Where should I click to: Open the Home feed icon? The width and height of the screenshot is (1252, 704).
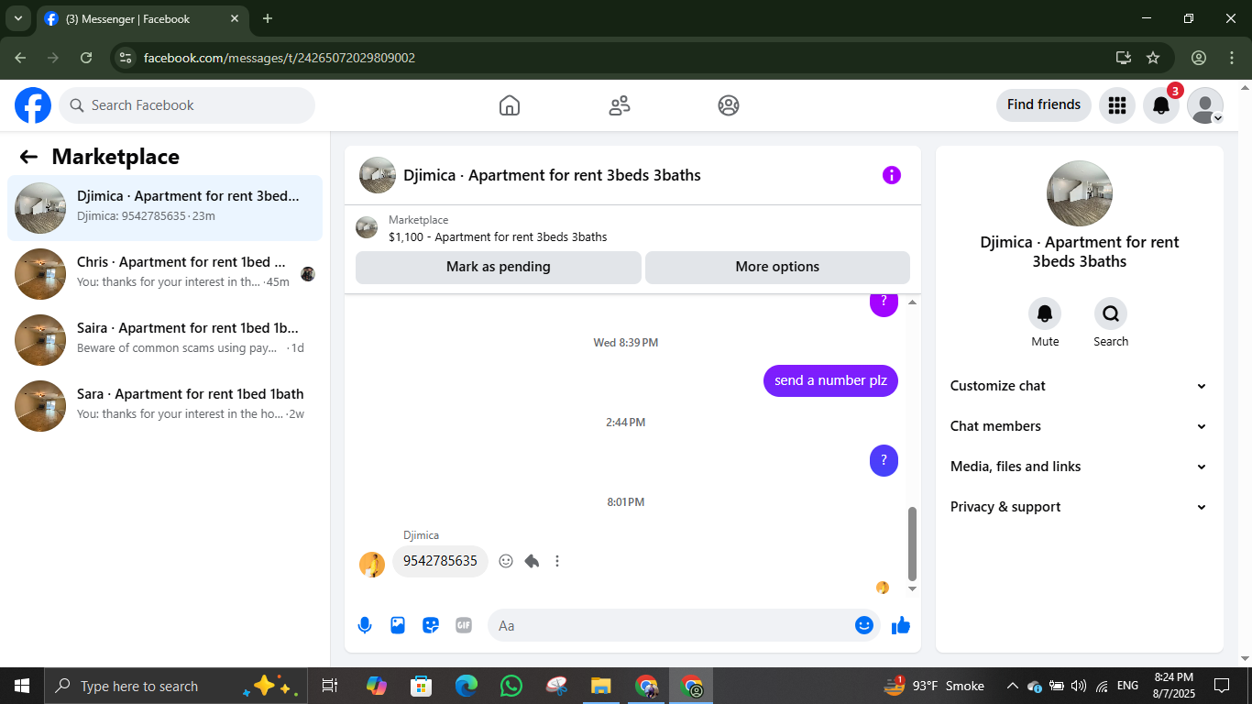coord(510,105)
